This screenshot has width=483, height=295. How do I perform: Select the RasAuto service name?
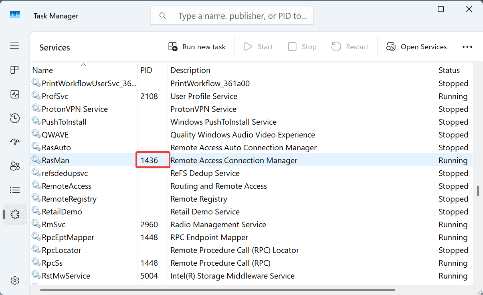[x=56, y=147]
